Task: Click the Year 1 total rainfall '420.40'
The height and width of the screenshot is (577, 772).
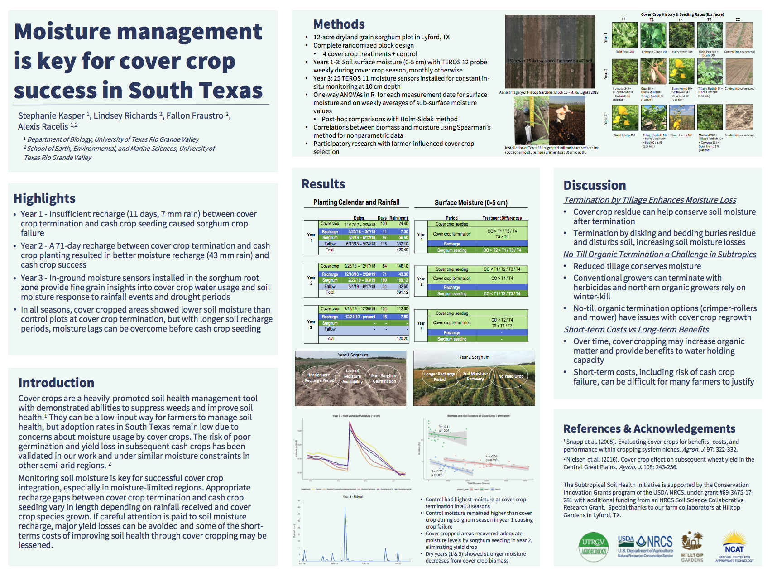Action: pos(403,250)
